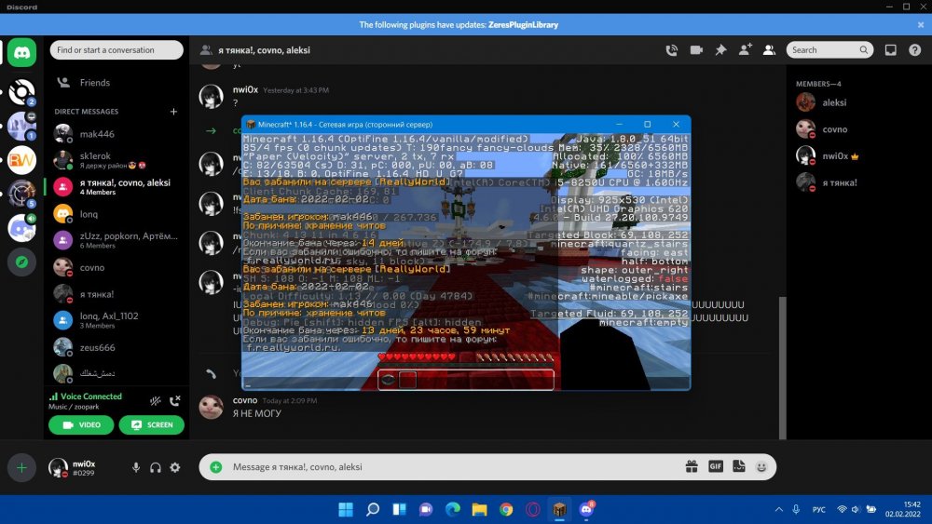Click the chat Search field

(829, 50)
